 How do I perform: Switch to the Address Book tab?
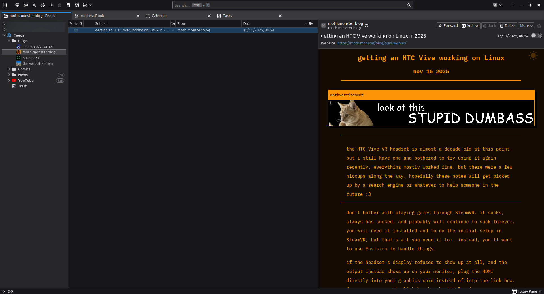click(x=92, y=16)
